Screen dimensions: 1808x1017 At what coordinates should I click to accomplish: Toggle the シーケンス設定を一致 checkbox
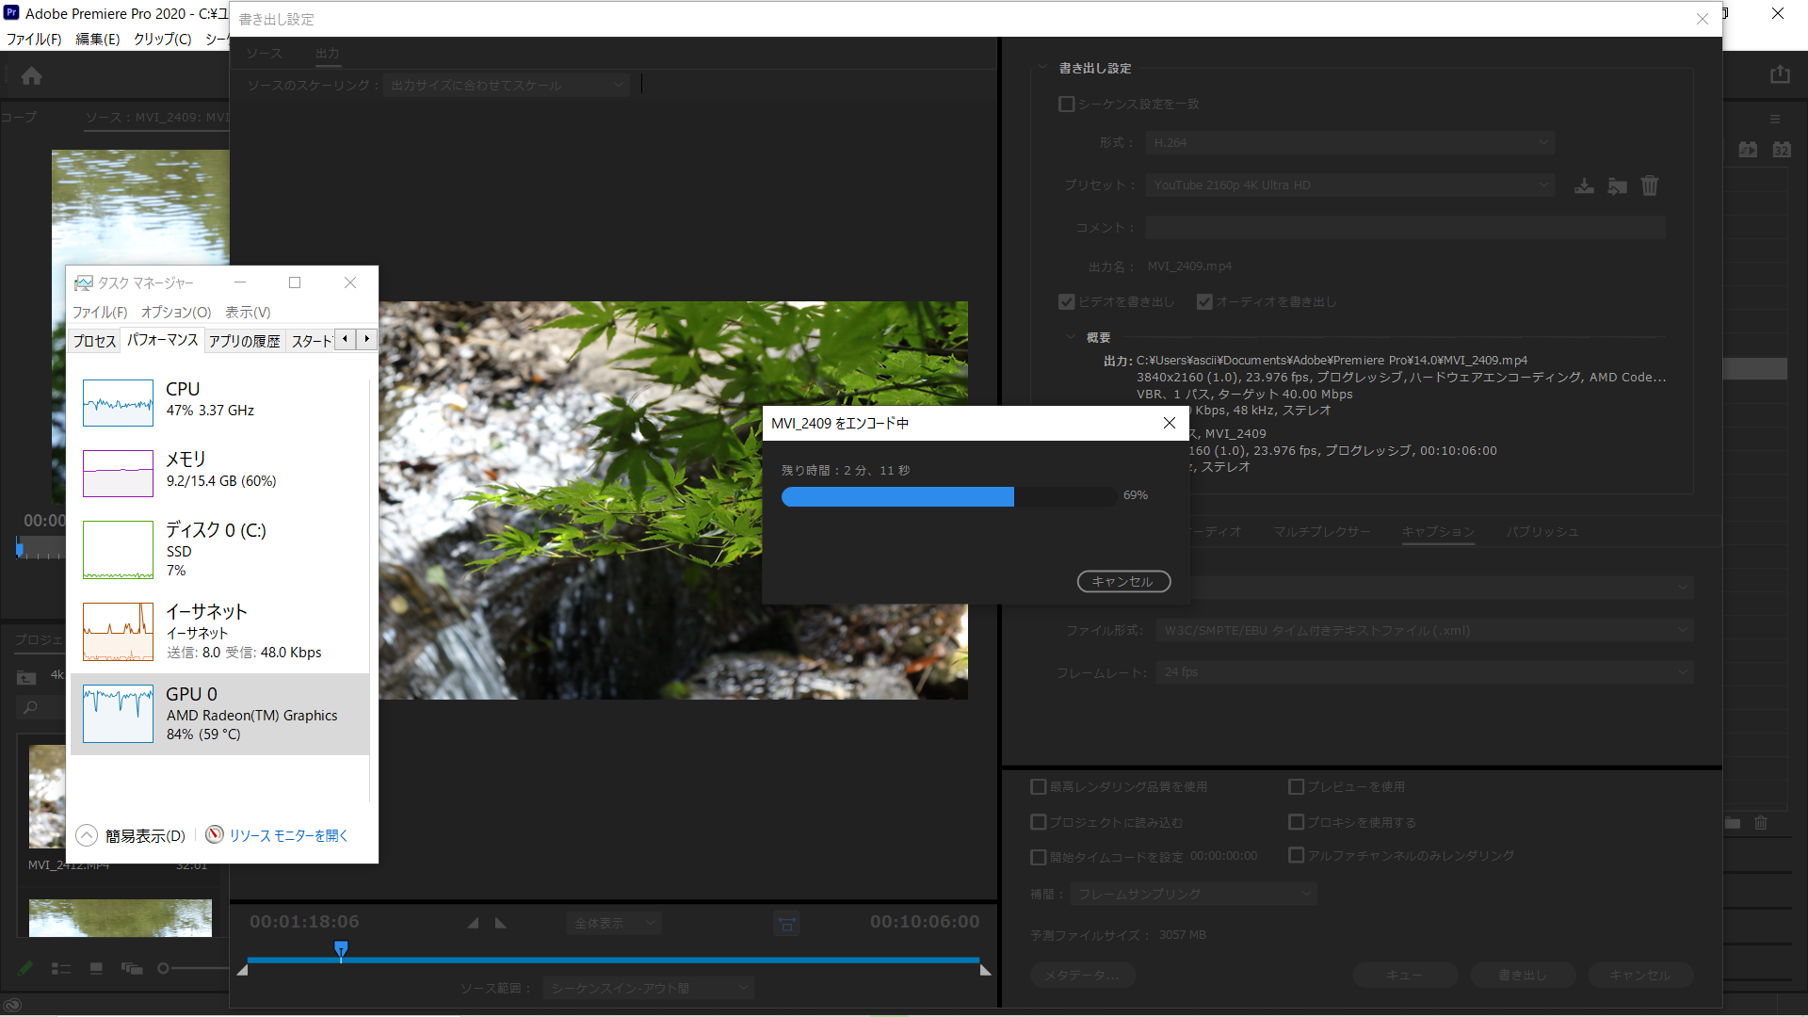pyautogui.click(x=1067, y=105)
